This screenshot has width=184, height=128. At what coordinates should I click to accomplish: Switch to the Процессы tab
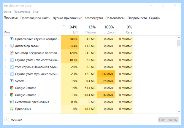(x=11, y=18)
